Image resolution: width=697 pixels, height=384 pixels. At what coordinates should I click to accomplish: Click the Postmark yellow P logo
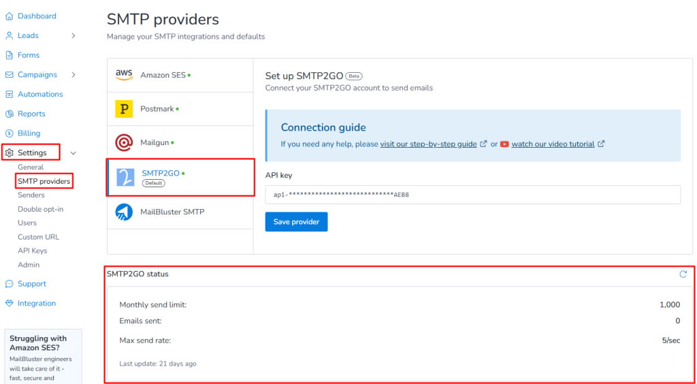point(124,108)
